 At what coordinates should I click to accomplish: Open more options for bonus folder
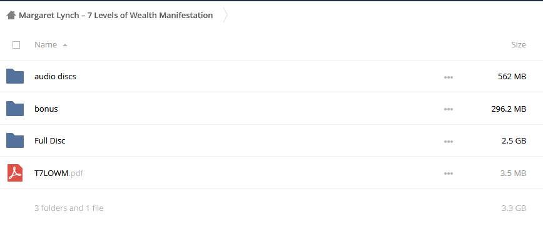(449, 109)
